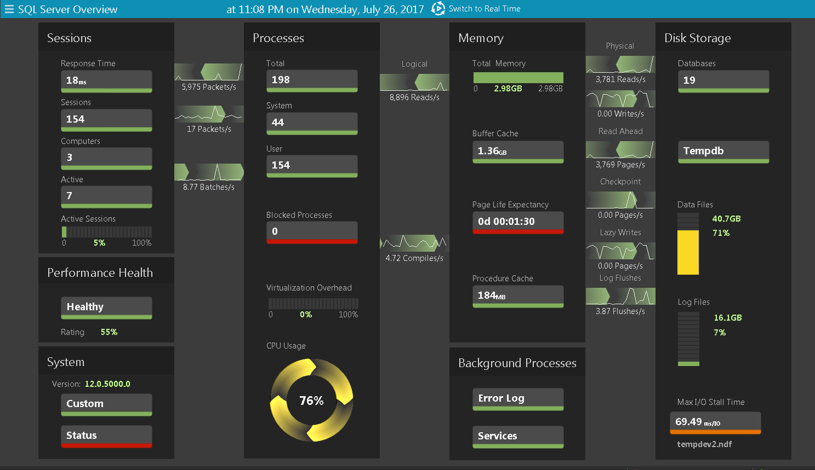This screenshot has width=815, height=470.
Task: Open the hamburger menu in title bar
Action: pos(9,9)
